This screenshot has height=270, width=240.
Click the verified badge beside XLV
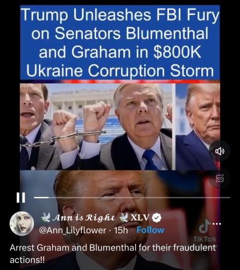click(157, 218)
